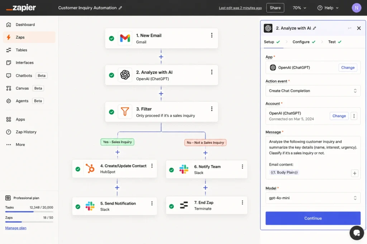Click the {{1. Body Plain}} variable chip
This screenshot has height=244, width=367.
[x=284, y=173]
